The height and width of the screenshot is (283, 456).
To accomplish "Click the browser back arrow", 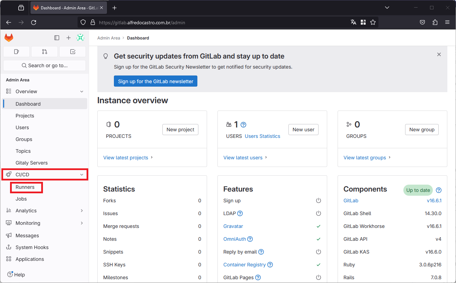I will [9, 22].
